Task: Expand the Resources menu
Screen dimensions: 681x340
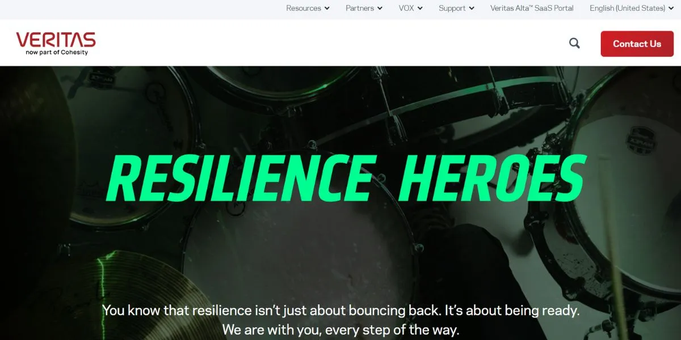Action: pyautogui.click(x=304, y=8)
